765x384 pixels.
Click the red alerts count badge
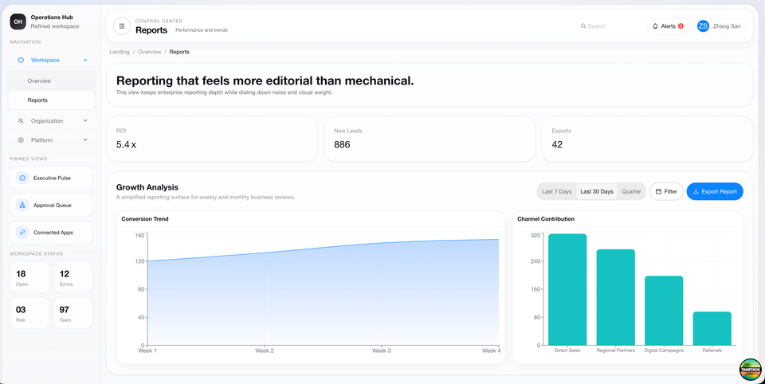681,25
